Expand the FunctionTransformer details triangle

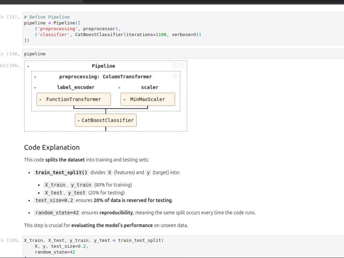tap(40, 99)
